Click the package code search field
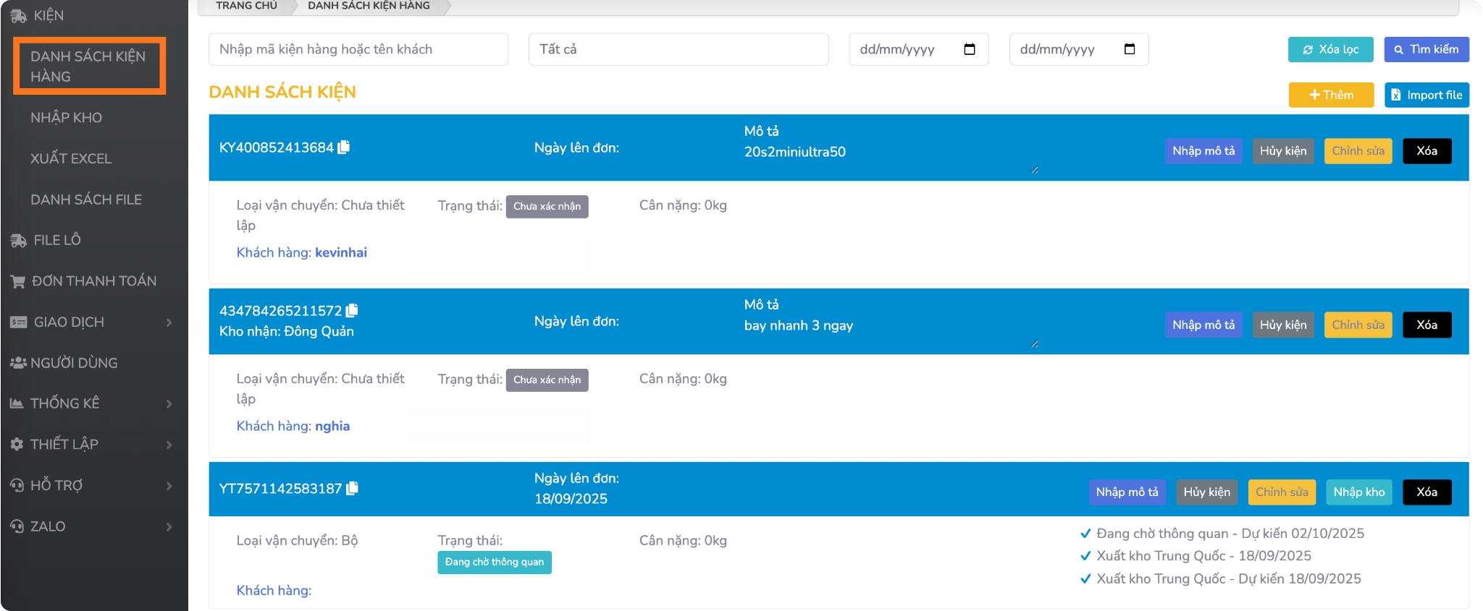Screen dimensions: 1483x611 coord(358,49)
